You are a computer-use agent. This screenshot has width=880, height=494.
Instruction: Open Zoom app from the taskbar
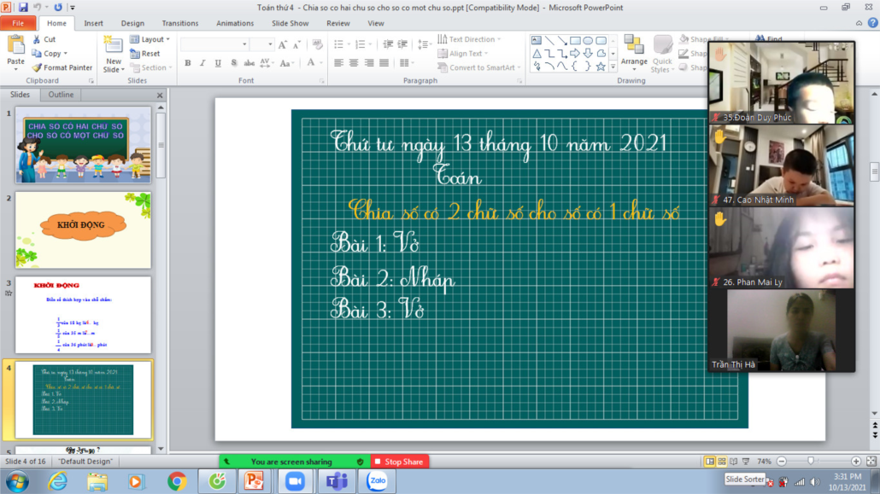(x=295, y=481)
